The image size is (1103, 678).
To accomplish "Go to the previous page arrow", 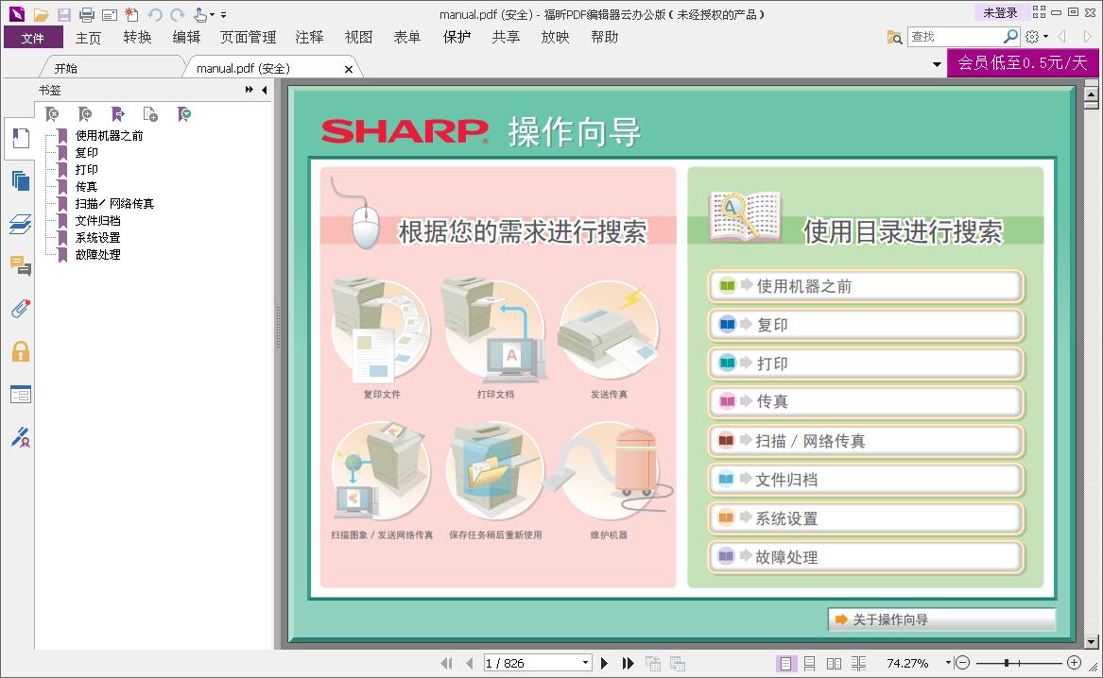I will (x=469, y=663).
